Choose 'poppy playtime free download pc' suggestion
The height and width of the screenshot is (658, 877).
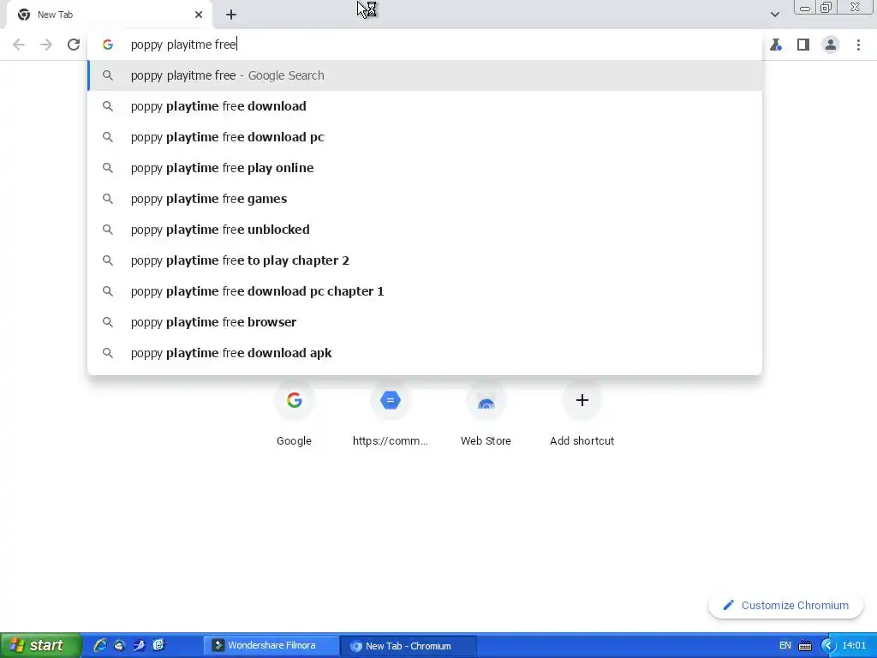pos(425,137)
